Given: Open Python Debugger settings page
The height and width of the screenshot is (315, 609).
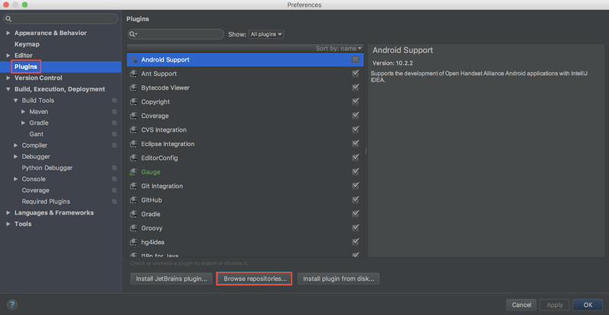Looking at the screenshot, I should click(x=47, y=167).
